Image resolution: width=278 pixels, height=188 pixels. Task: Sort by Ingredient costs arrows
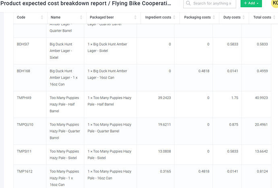point(174,17)
